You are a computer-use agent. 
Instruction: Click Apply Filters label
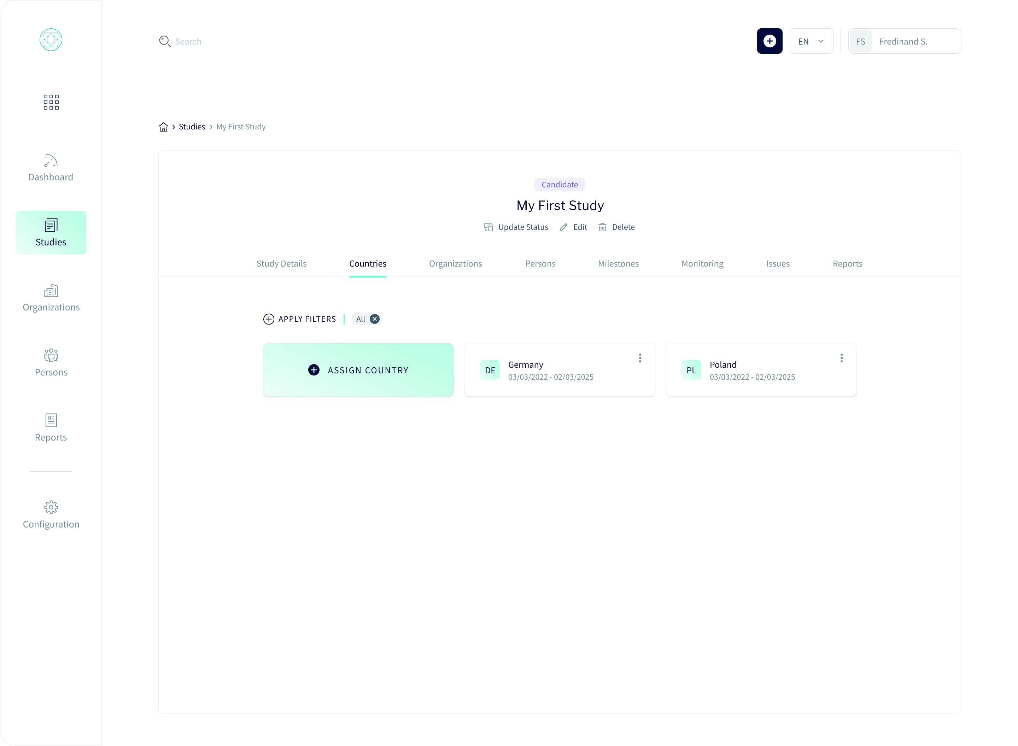pyautogui.click(x=307, y=319)
